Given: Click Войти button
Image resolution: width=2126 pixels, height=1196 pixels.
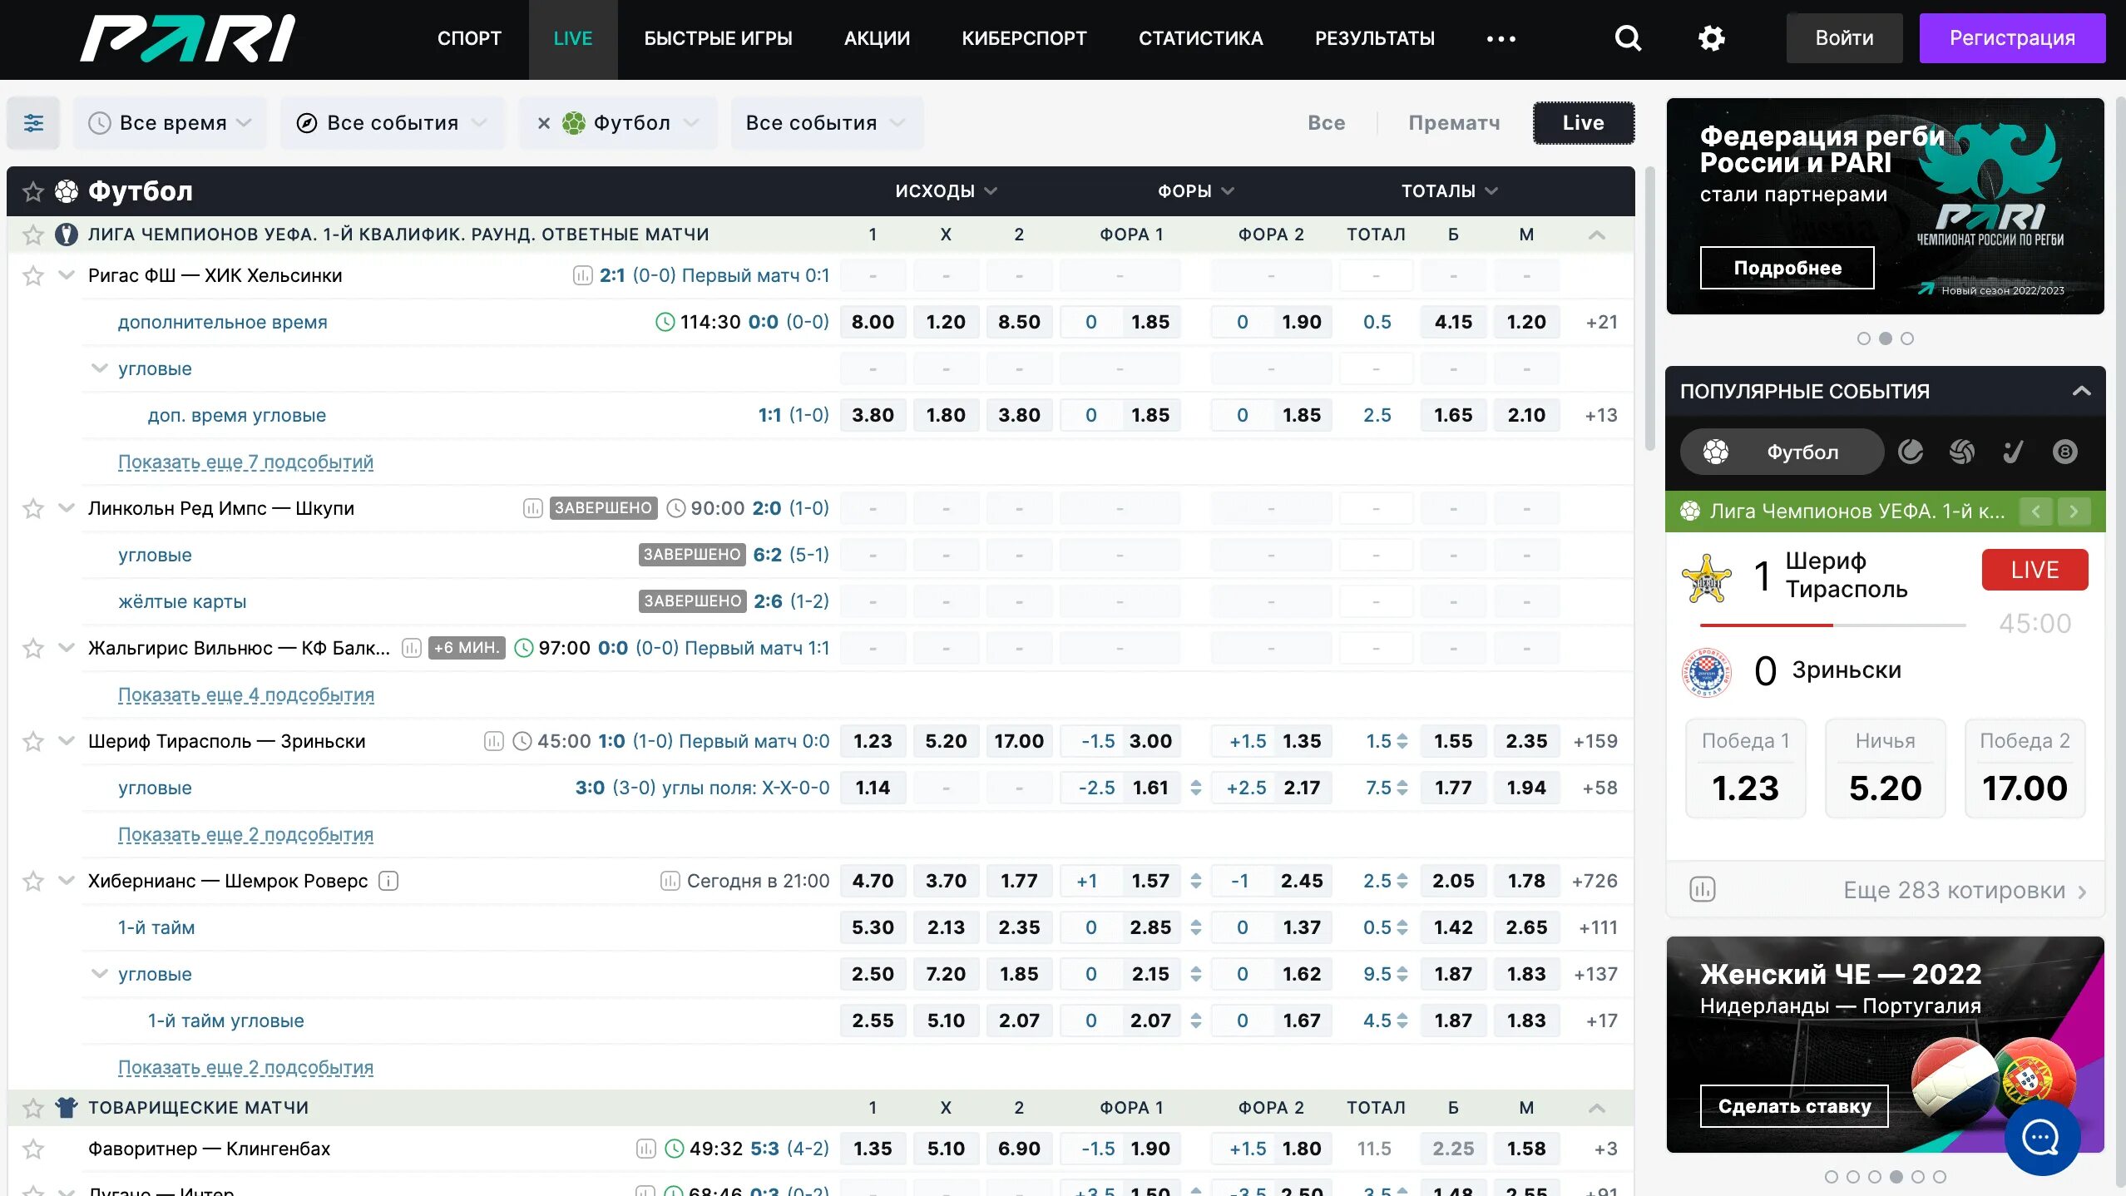Looking at the screenshot, I should tap(1844, 38).
